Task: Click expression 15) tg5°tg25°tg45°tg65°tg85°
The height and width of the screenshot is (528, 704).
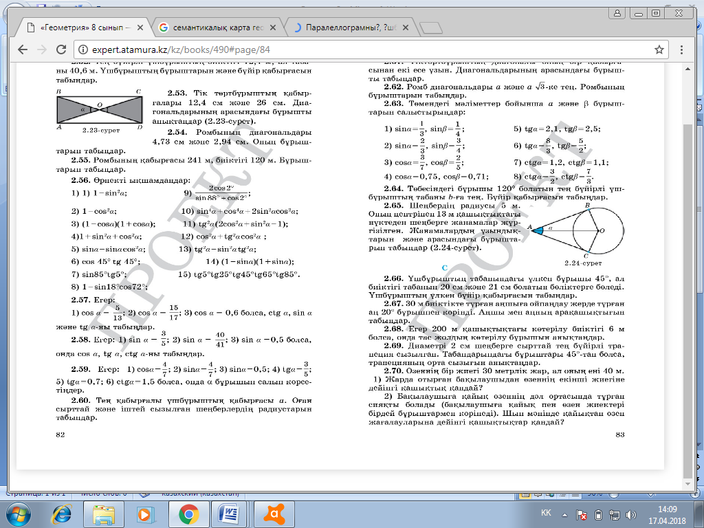Action: pos(239,275)
